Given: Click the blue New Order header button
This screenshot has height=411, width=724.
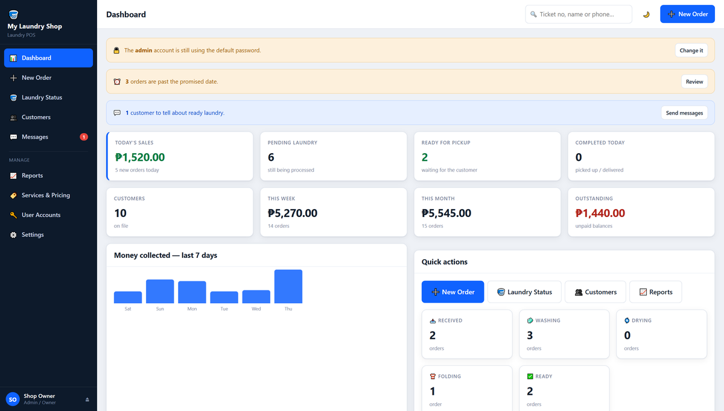Looking at the screenshot, I should pos(687,14).
